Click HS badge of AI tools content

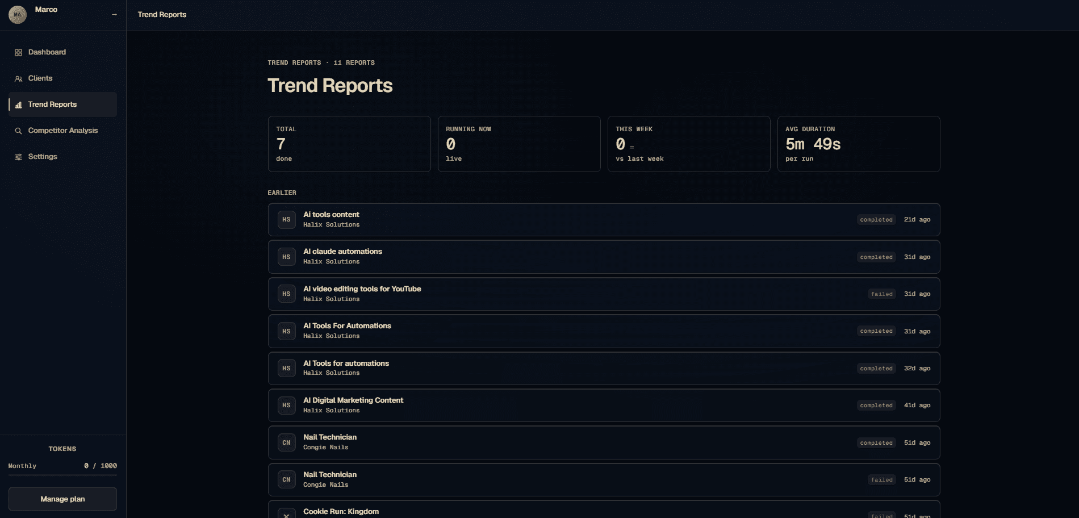coord(286,220)
